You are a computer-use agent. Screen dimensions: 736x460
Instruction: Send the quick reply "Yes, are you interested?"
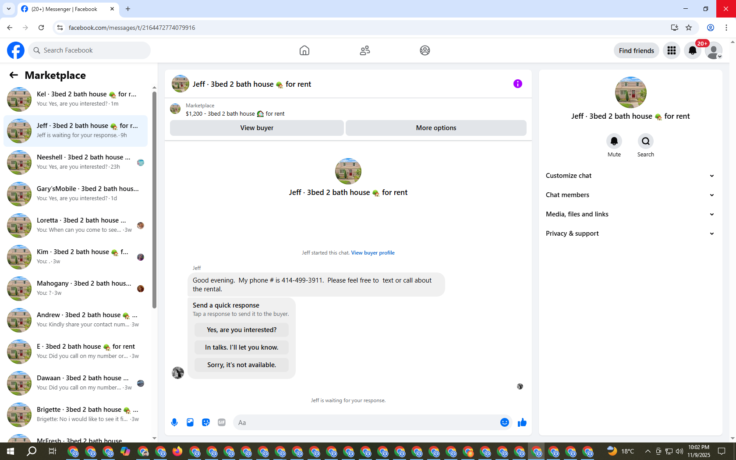tap(242, 330)
